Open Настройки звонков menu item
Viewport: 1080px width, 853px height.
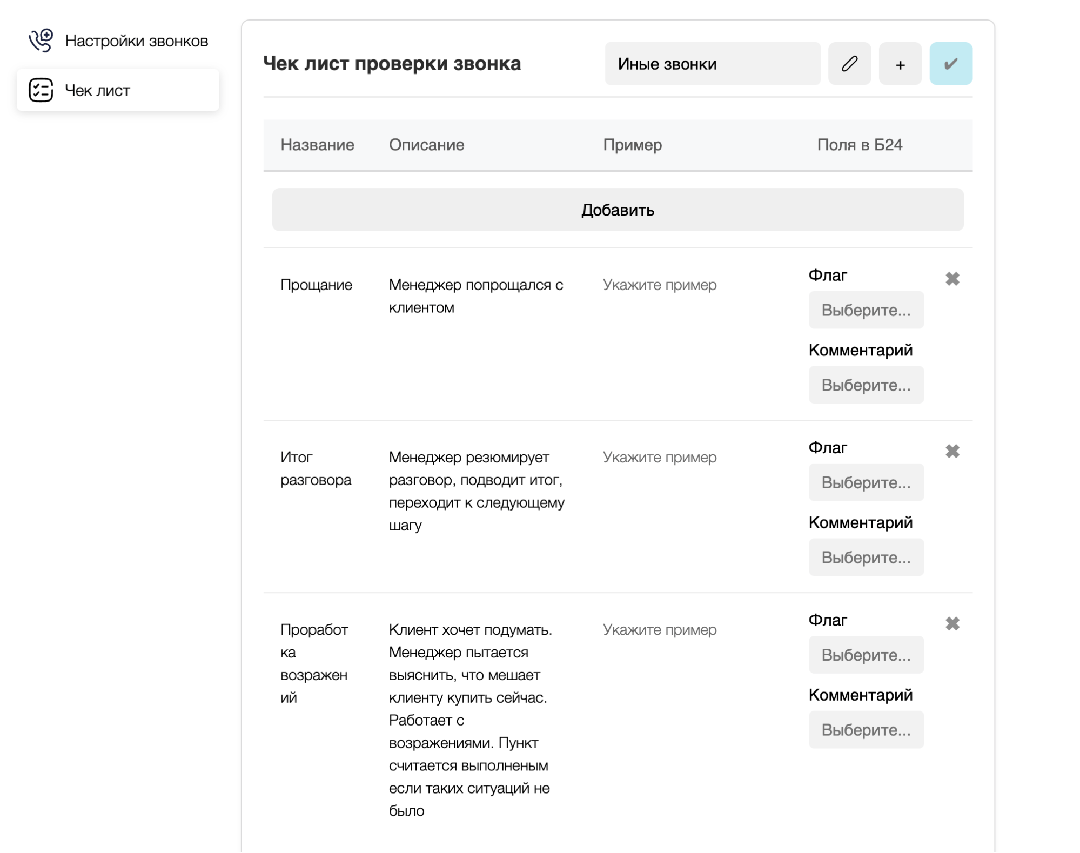(136, 41)
